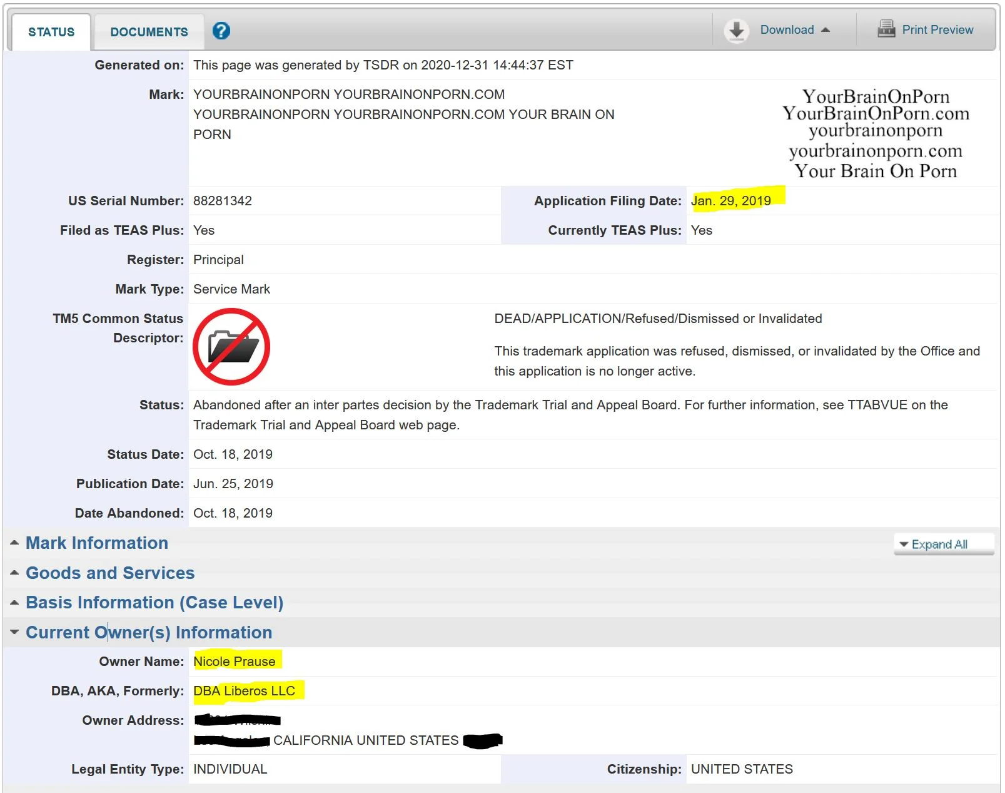Open Basis Information (Case Level) section title

click(154, 602)
